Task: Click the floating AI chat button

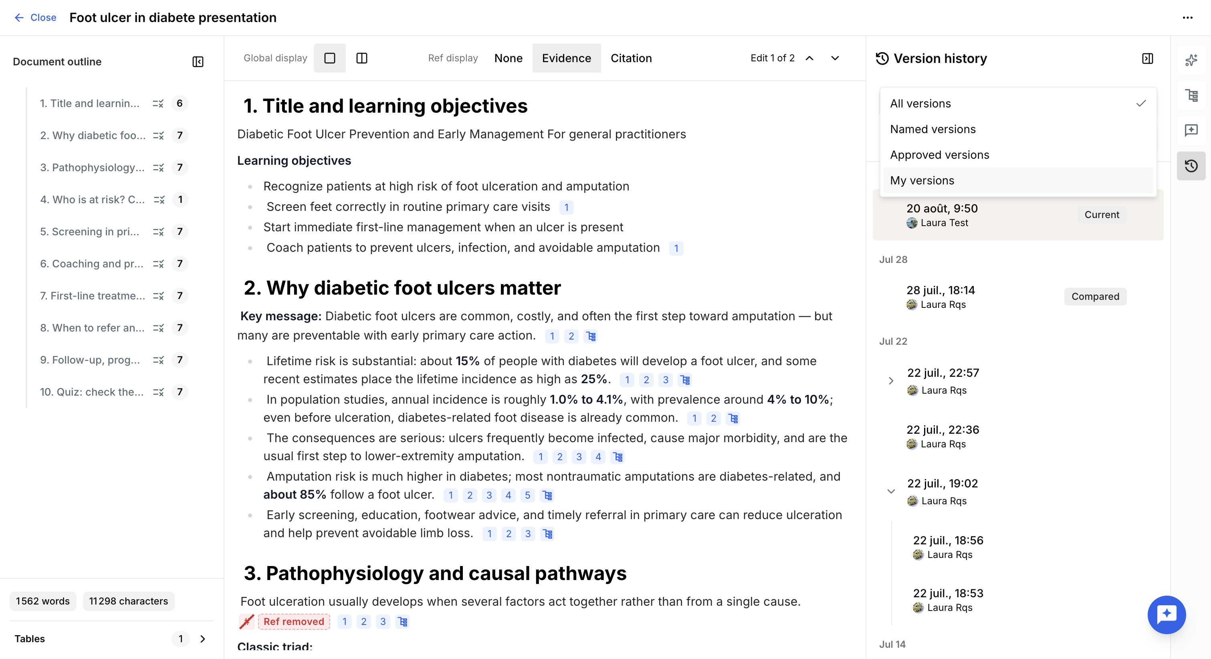Action: point(1167,615)
